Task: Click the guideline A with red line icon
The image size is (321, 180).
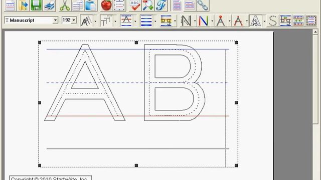Action: 126,20
